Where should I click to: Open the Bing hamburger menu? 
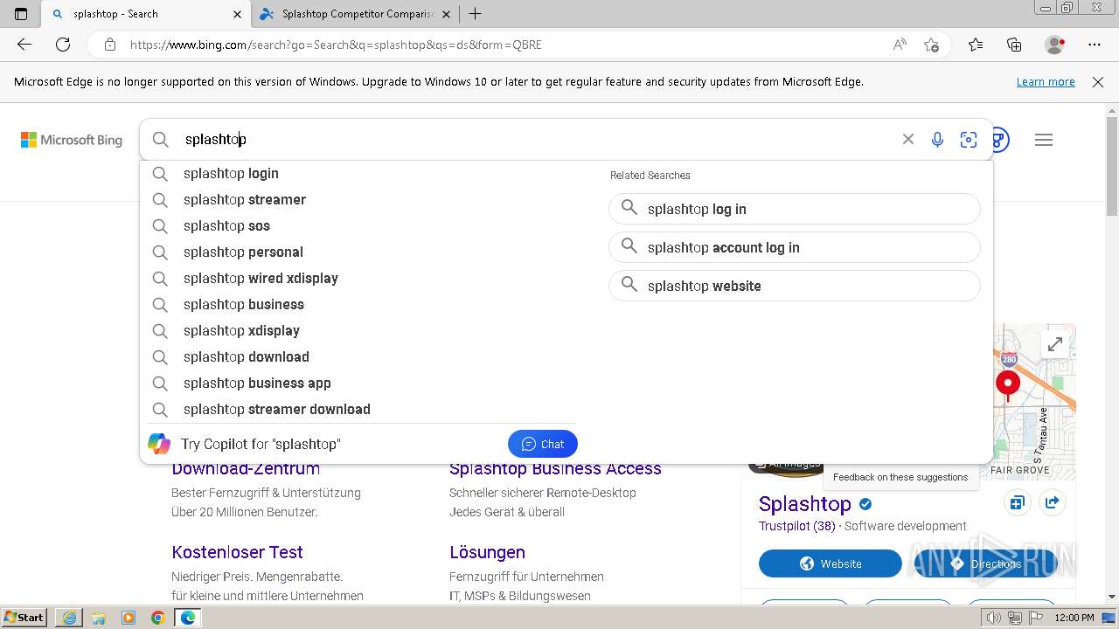click(x=1044, y=140)
